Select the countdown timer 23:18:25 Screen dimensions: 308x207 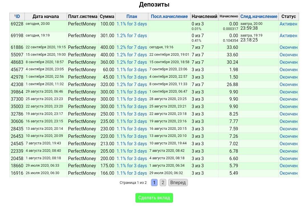(249, 40)
